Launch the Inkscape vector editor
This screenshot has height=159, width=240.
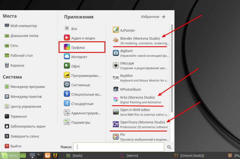141,66
